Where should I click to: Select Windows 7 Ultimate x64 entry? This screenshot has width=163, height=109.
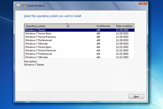point(80,57)
